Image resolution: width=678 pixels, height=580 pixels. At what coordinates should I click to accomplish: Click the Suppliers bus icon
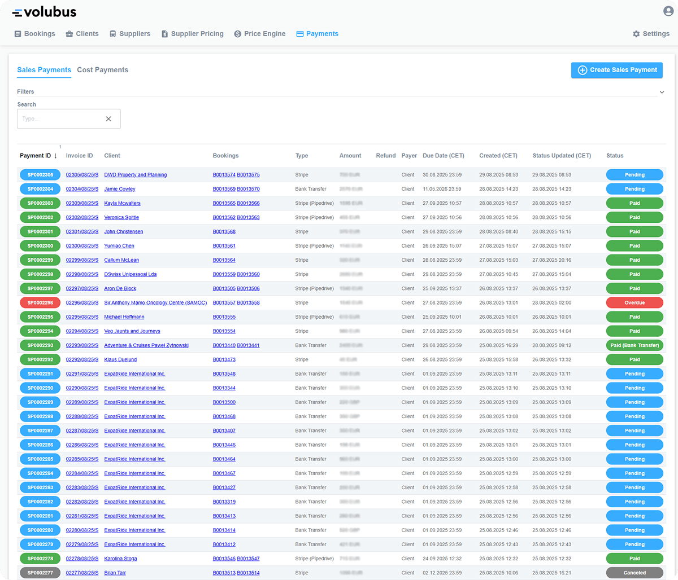tap(113, 34)
